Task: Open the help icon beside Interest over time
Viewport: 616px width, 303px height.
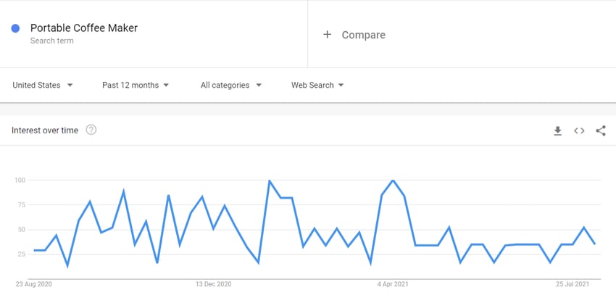Action: point(91,130)
